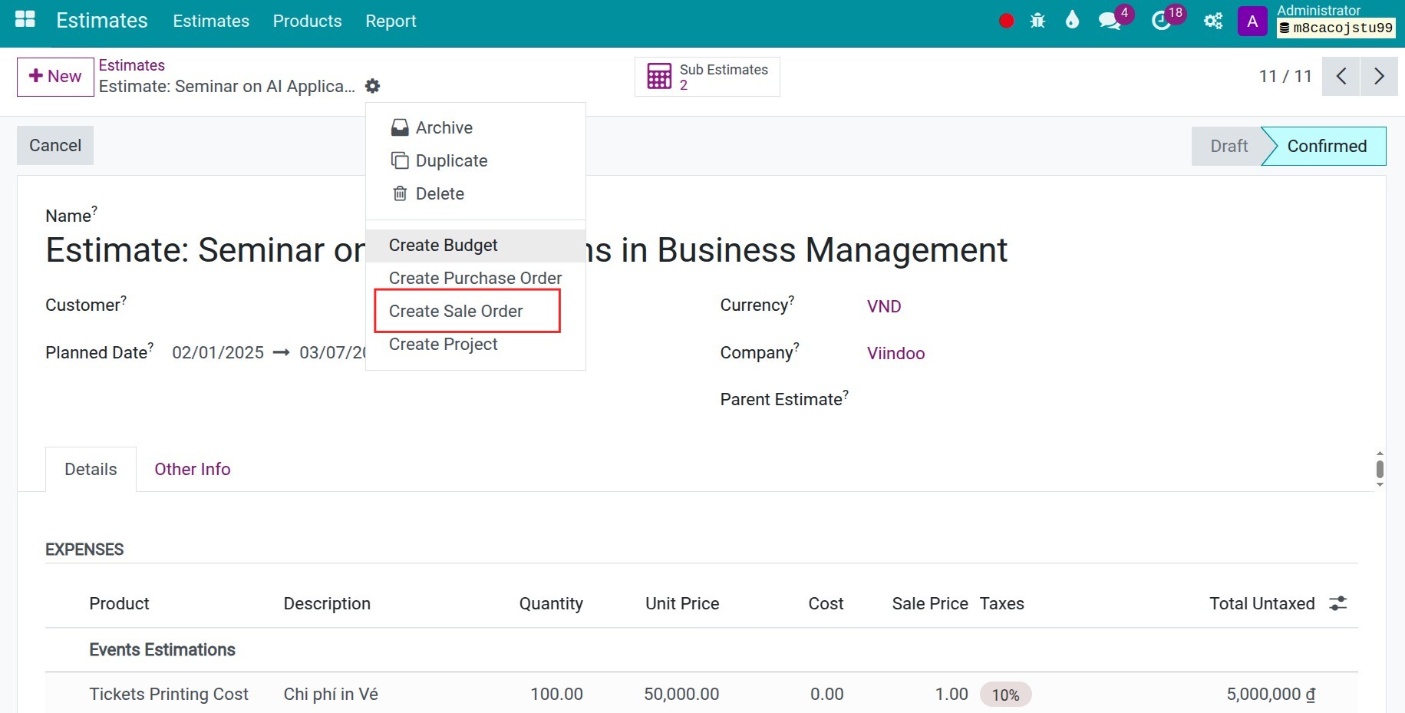
Task: Click the 0.00 cost cell
Action: click(x=826, y=694)
